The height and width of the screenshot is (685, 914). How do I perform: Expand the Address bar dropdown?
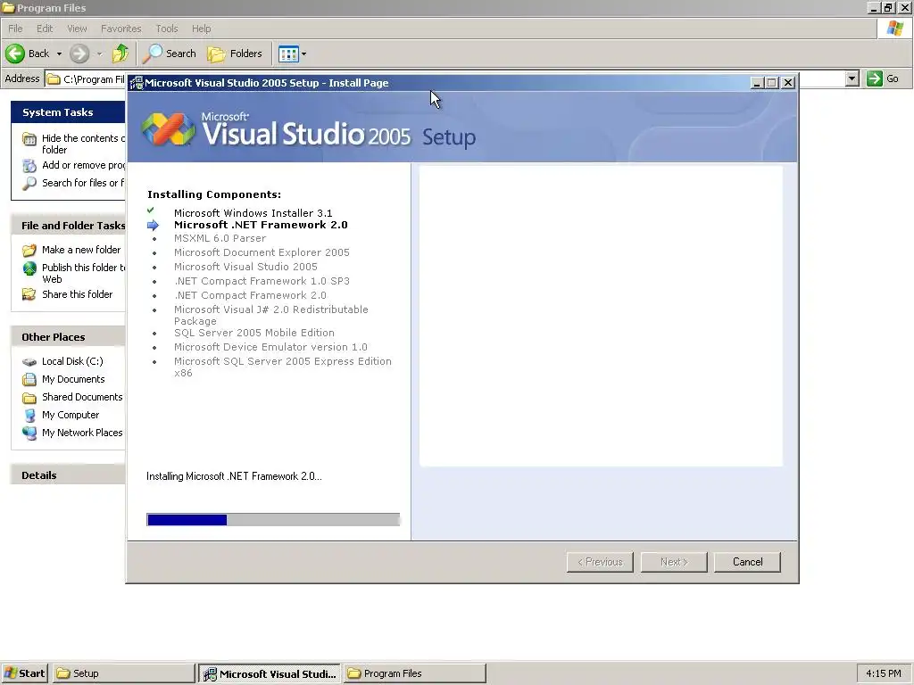[852, 78]
